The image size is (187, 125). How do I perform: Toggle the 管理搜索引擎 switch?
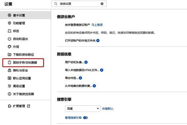coord(85,118)
